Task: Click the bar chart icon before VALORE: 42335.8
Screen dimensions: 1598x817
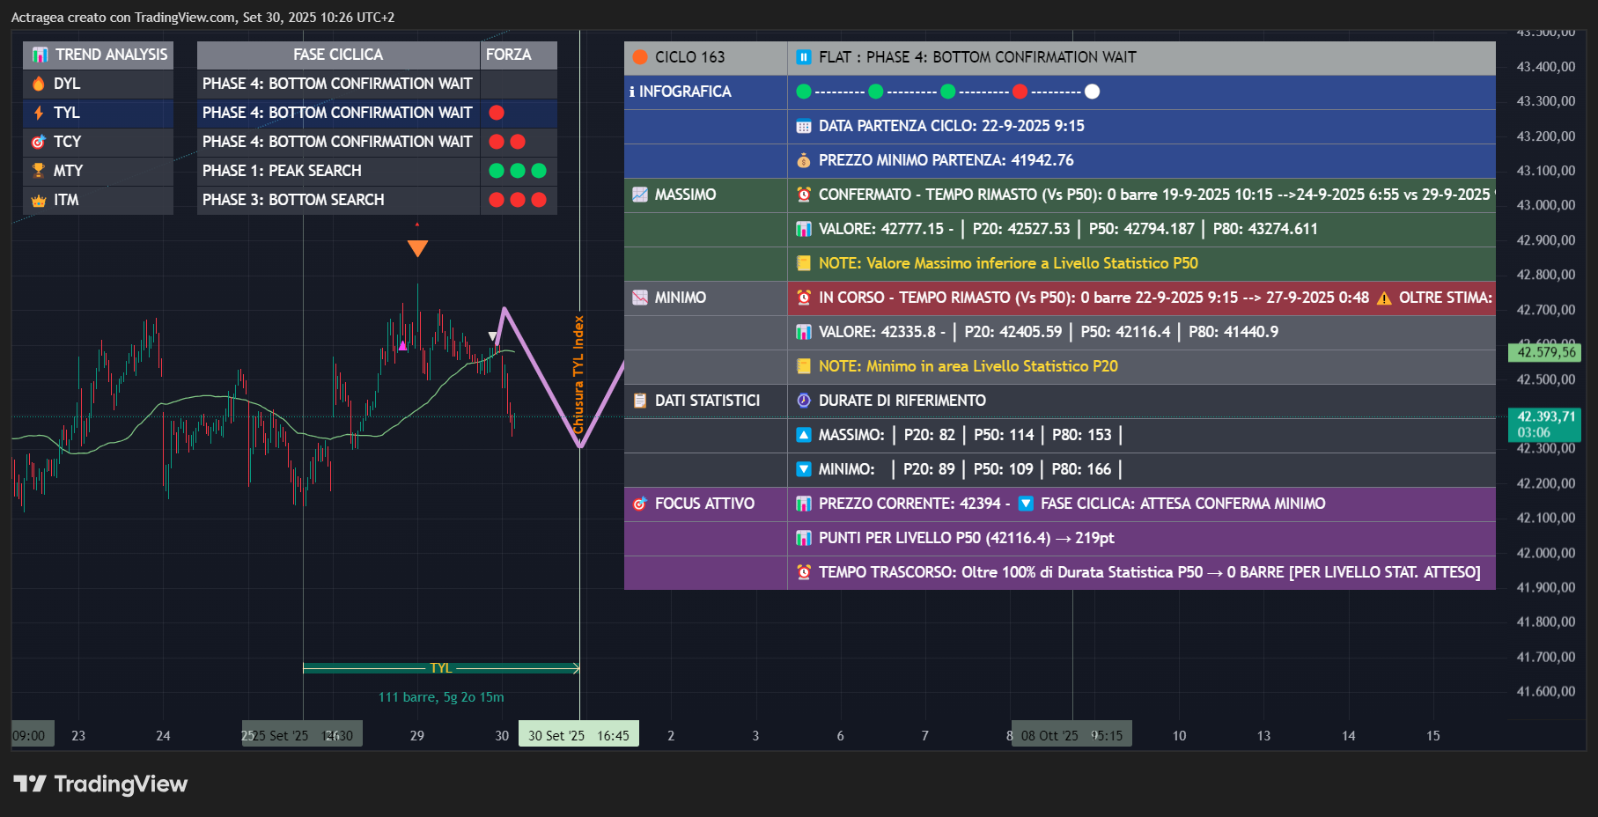Action: tap(804, 332)
